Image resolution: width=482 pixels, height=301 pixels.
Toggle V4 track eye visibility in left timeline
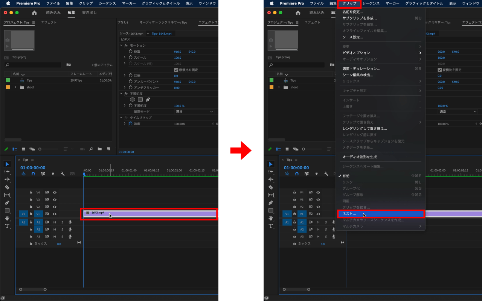click(55, 192)
